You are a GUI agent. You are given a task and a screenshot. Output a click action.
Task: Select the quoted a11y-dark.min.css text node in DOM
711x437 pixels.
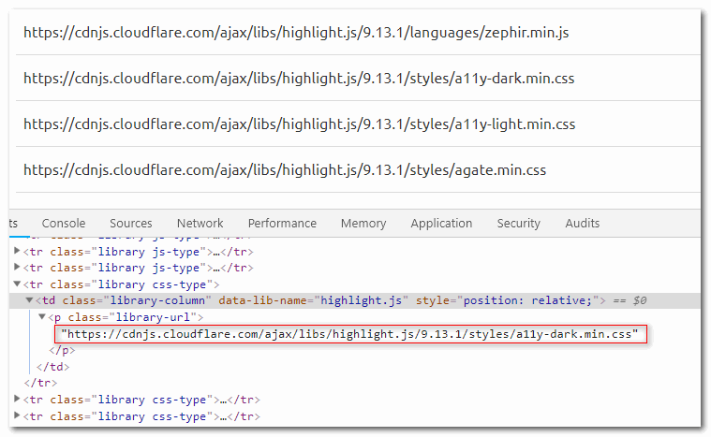pos(349,334)
